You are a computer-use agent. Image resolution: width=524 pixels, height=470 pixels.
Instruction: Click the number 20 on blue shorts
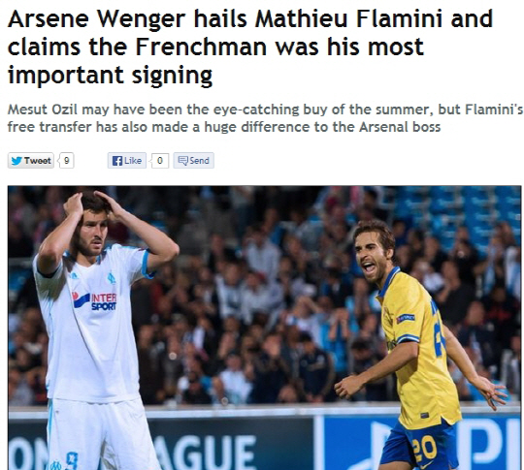pos(424,448)
